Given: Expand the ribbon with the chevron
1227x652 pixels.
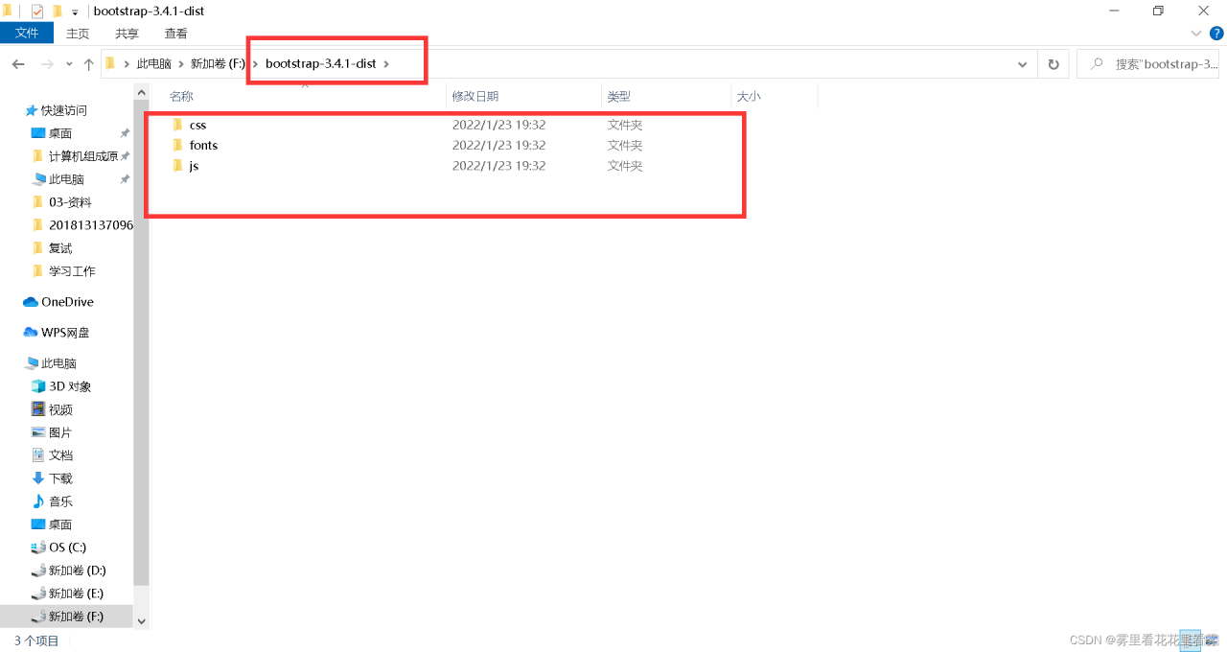Looking at the screenshot, I should (1195, 34).
